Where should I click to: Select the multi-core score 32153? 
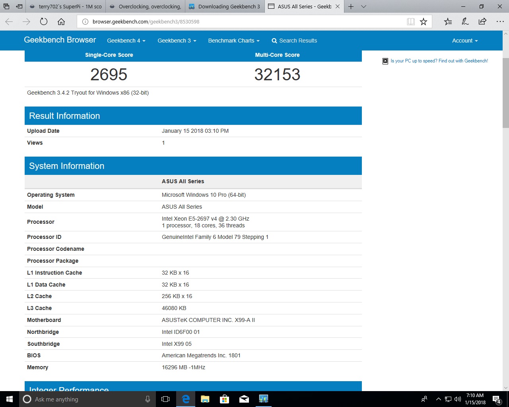(277, 74)
